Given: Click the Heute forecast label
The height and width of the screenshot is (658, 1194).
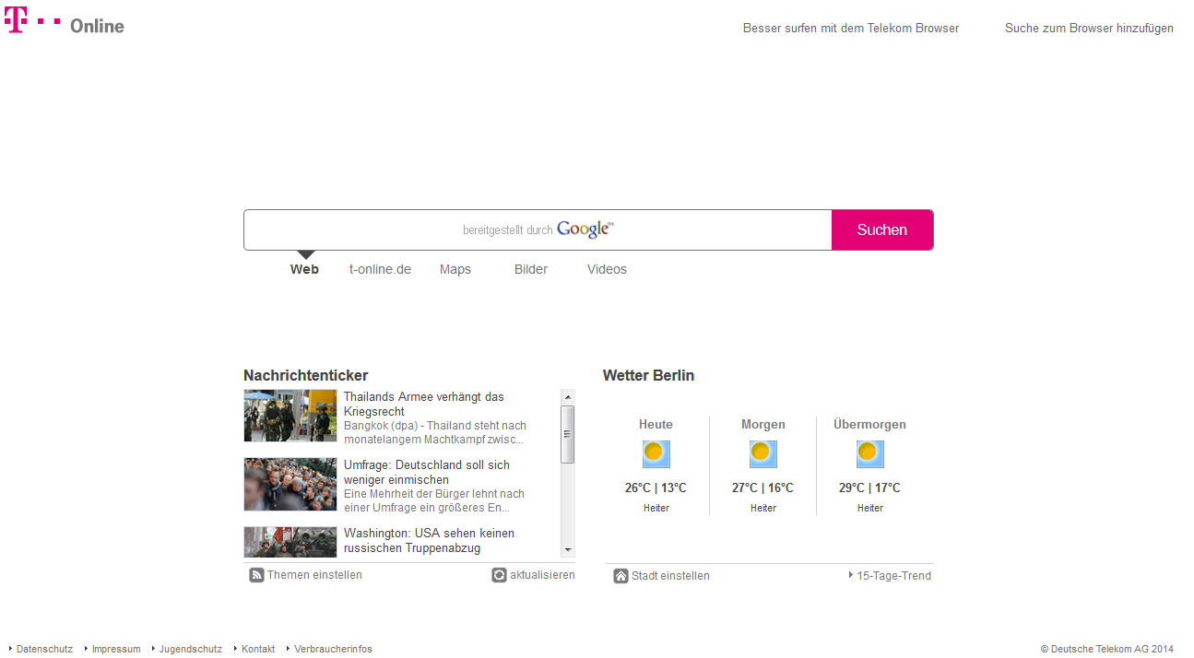Looking at the screenshot, I should (656, 425).
